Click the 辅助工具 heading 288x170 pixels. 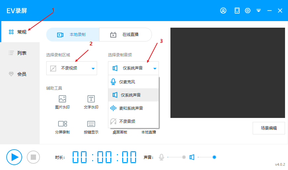(54, 88)
